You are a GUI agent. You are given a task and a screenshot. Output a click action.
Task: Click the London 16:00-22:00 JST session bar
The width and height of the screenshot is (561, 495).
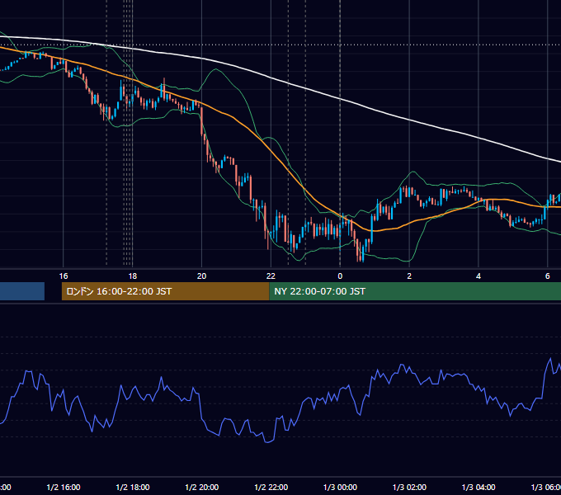coord(165,291)
